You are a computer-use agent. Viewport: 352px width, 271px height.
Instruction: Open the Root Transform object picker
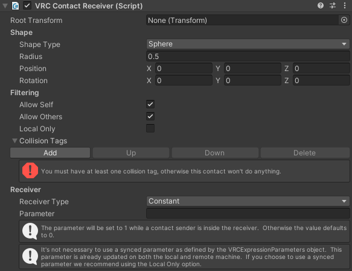pyautogui.click(x=344, y=20)
